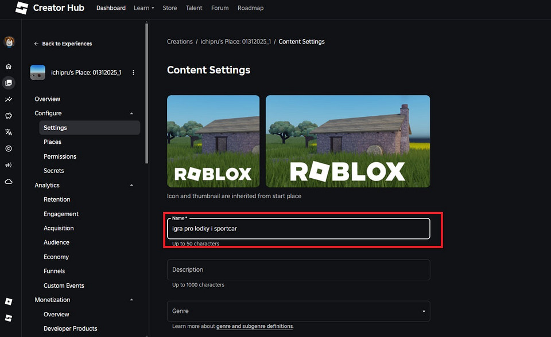The height and width of the screenshot is (337, 551).
Task: Expand the Learn menu in top bar
Action: pos(143,8)
